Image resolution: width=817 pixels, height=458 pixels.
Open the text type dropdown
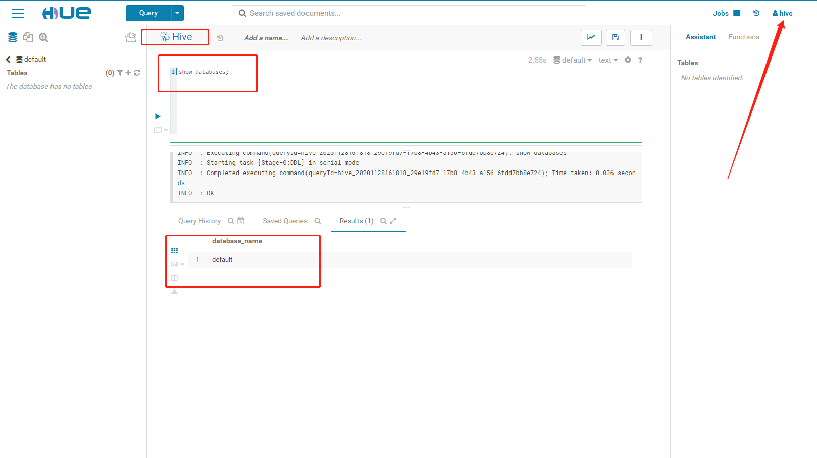click(x=608, y=60)
